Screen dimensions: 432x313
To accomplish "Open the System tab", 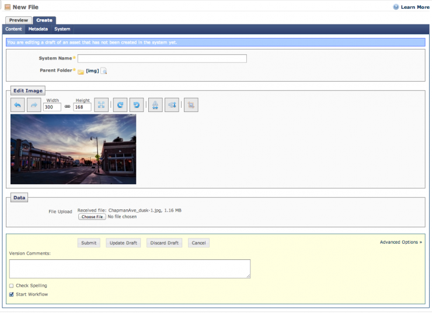I will coord(62,29).
